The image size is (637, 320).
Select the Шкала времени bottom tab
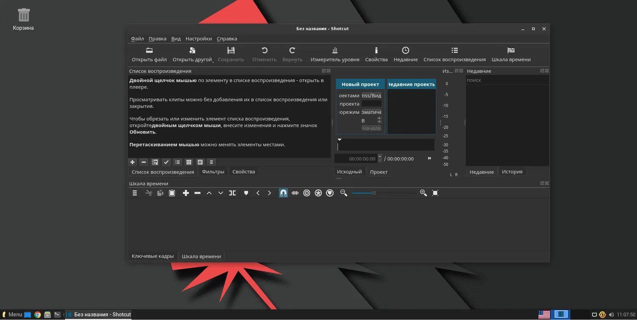point(201,256)
